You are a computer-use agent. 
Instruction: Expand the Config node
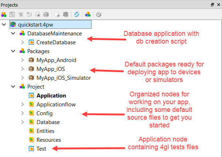[22, 113]
